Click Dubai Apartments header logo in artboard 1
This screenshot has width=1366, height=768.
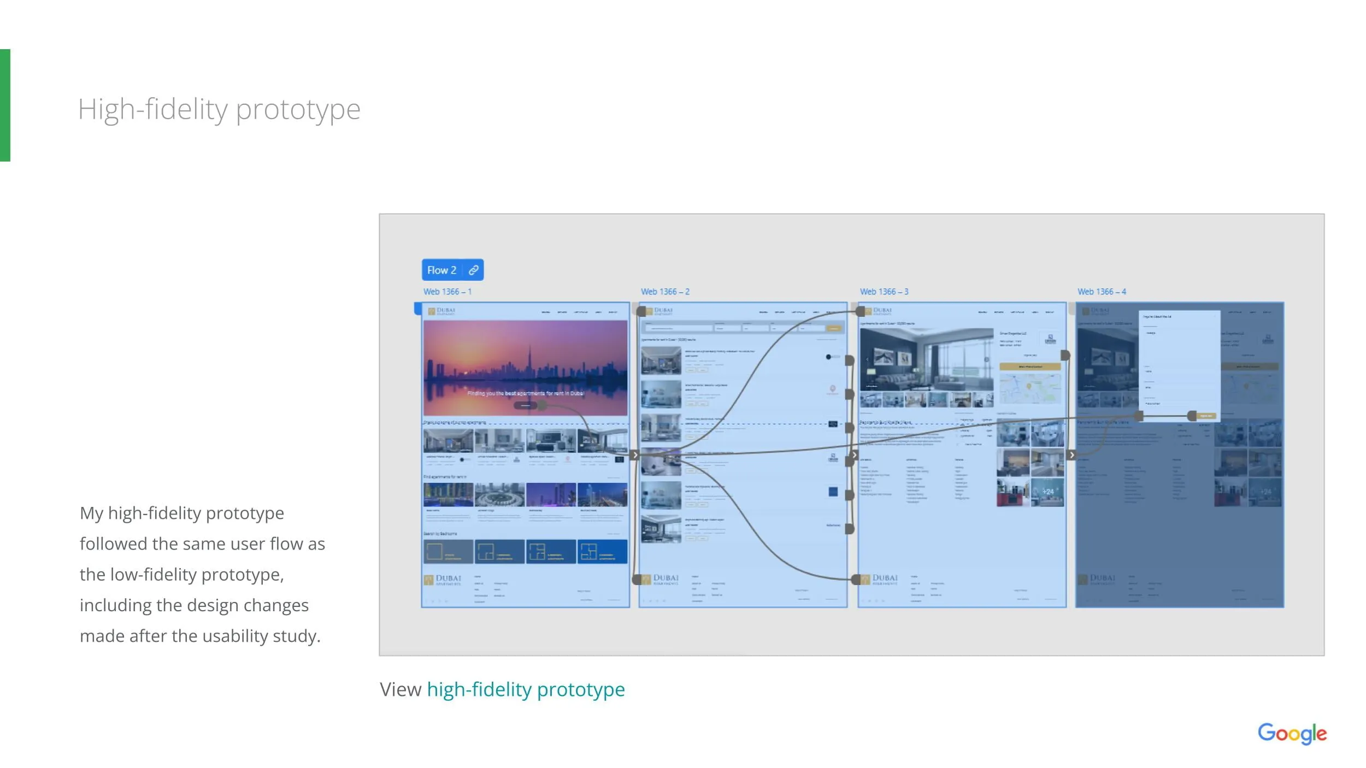(442, 311)
